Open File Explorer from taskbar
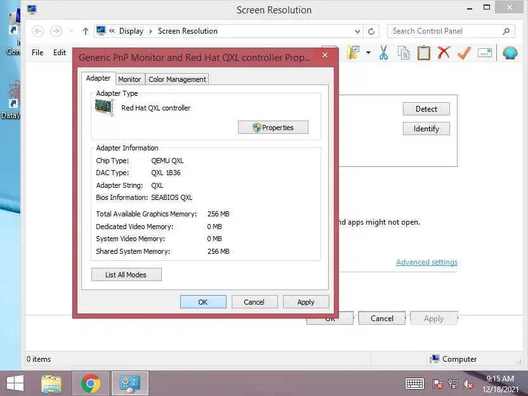 [x=51, y=383]
